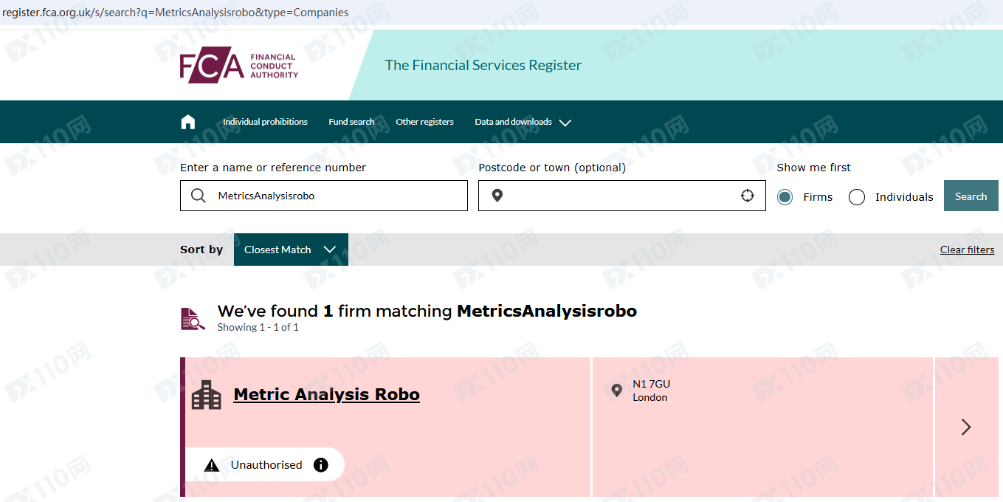This screenshot has height=502, width=1003.
Task: Click the location pin in postcode field
Action: [x=497, y=196]
